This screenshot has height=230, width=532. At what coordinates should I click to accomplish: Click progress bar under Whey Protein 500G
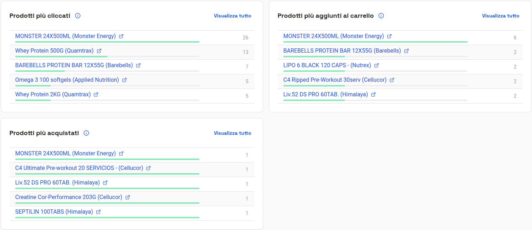click(x=107, y=57)
